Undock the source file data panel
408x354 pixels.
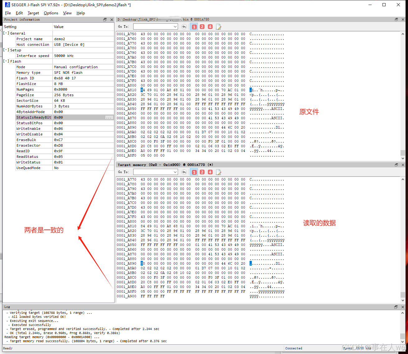[x=396, y=19]
